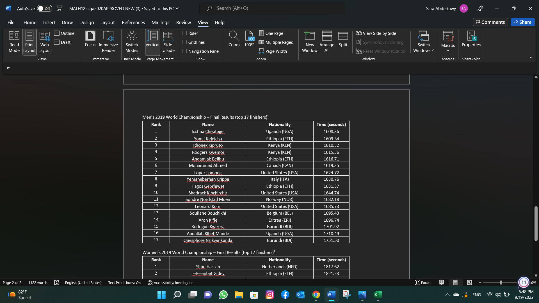Open the Switch Windows dropdown
Image resolution: width=539 pixels, height=303 pixels.
[x=423, y=42]
